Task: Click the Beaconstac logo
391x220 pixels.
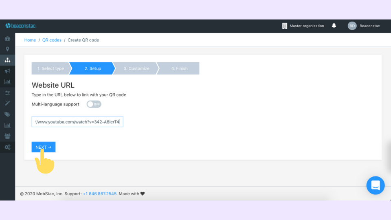Action: point(21,26)
